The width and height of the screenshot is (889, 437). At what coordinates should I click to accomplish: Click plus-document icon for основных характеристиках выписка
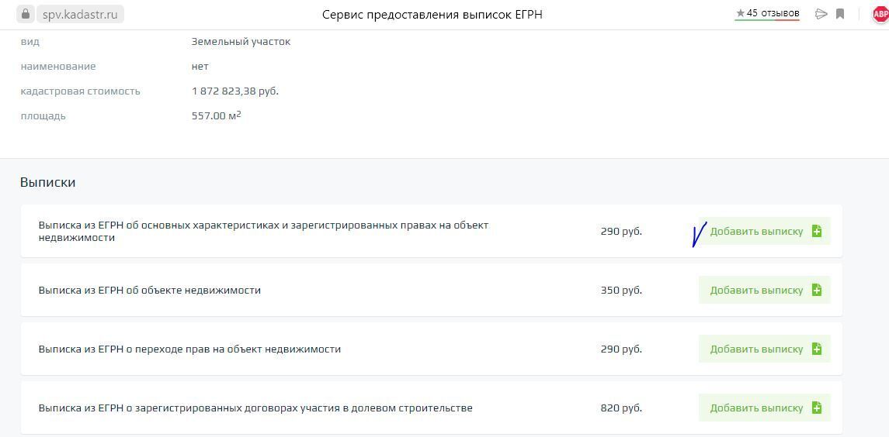coord(816,231)
